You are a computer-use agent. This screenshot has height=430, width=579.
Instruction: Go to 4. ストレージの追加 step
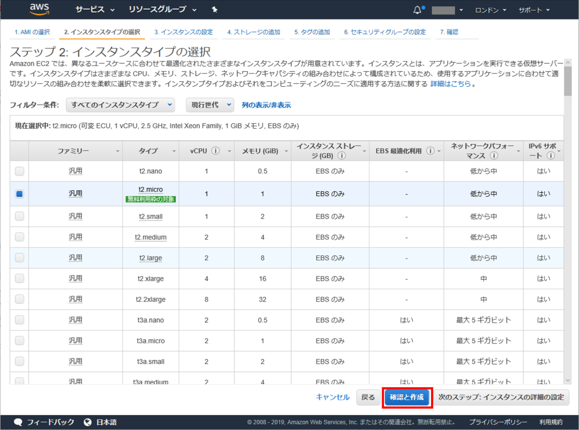point(254,32)
